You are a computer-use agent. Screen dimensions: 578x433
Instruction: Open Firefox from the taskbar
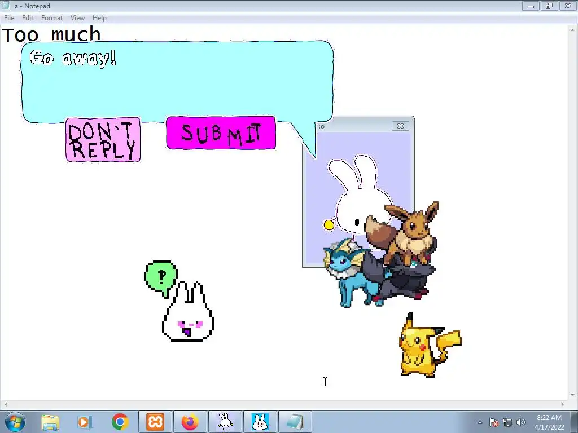pyautogui.click(x=190, y=422)
